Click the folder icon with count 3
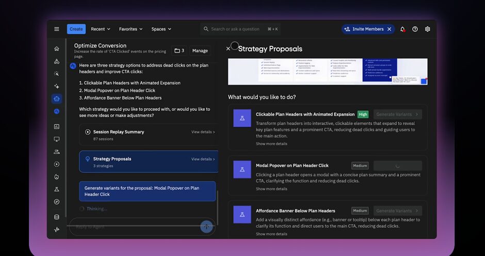The height and width of the screenshot is (256, 485). coord(179,50)
